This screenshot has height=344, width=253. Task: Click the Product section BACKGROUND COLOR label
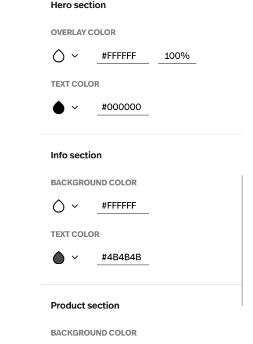point(94,333)
